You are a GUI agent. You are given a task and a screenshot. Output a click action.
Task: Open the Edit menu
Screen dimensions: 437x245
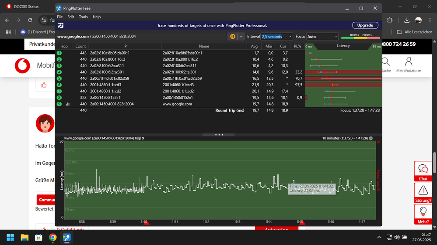70,17
